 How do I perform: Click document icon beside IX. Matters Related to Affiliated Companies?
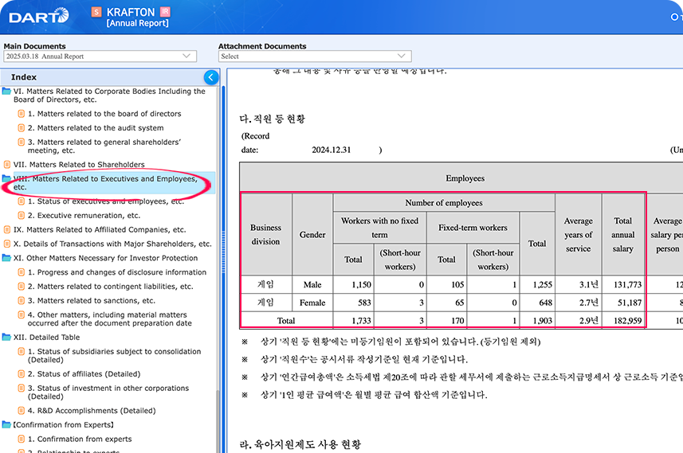click(6, 229)
